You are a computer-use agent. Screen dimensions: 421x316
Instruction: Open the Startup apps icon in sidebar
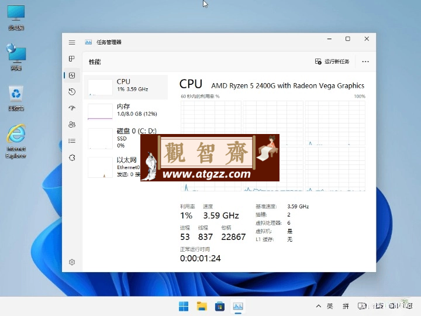[x=72, y=108]
